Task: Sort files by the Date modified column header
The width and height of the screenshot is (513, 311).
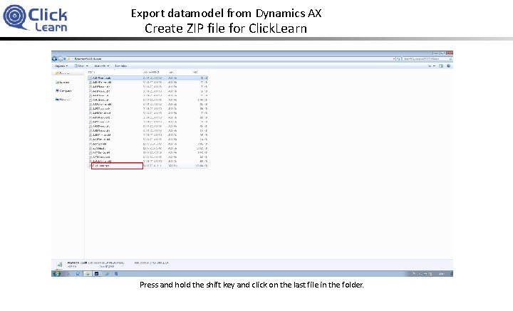Action: click(155, 72)
